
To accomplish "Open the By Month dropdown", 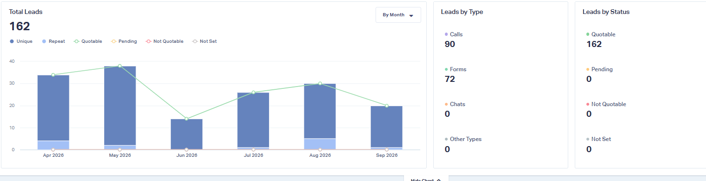I will (x=398, y=15).
